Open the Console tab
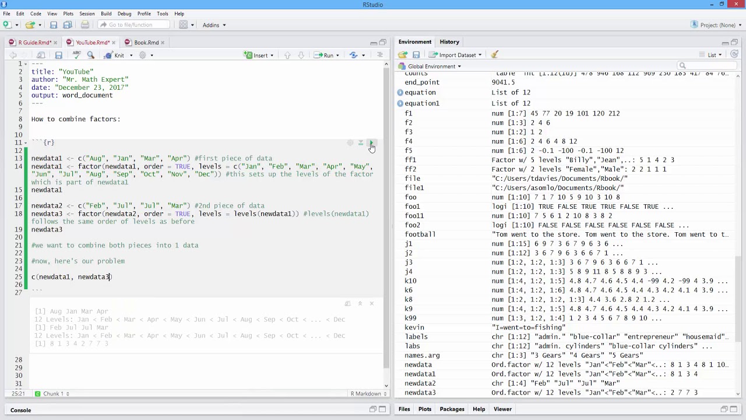This screenshot has height=420, width=746. tap(20, 410)
